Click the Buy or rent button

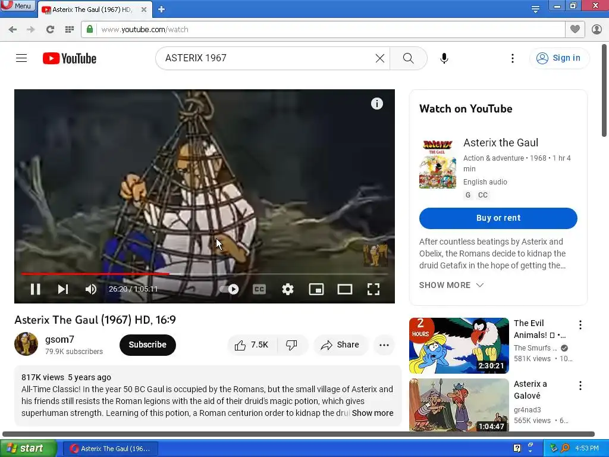498,218
